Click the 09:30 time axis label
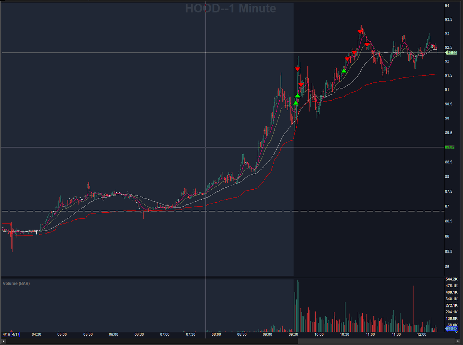 (293, 335)
